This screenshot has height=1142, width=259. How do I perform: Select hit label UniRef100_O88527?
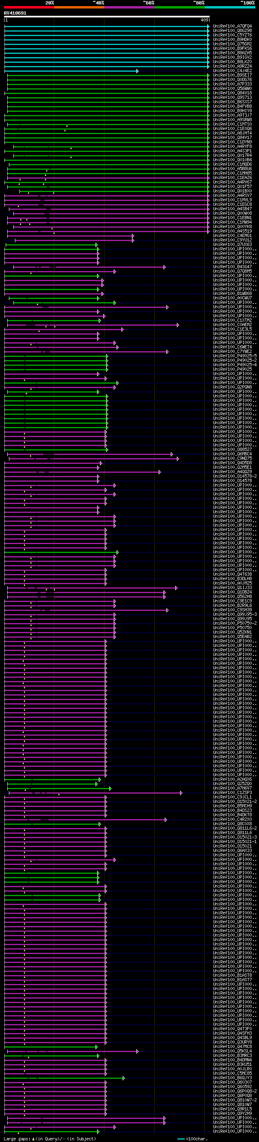point(232,449)
